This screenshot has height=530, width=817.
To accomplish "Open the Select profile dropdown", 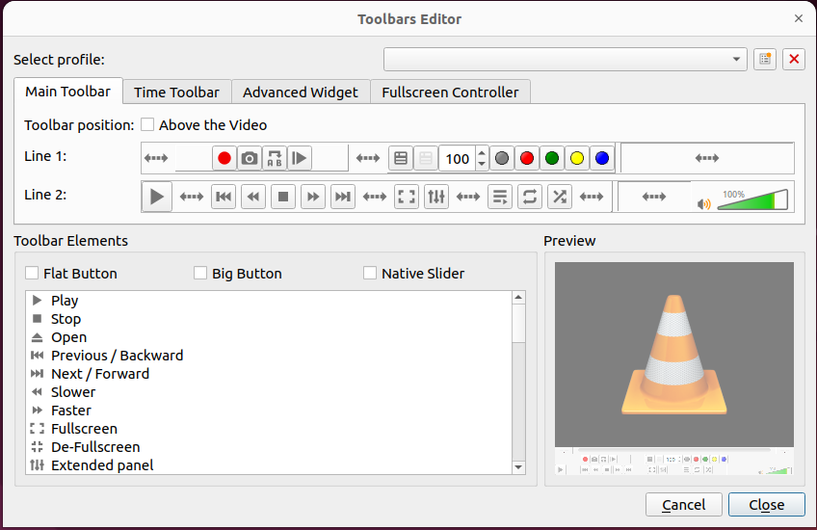I will (566, 59).
